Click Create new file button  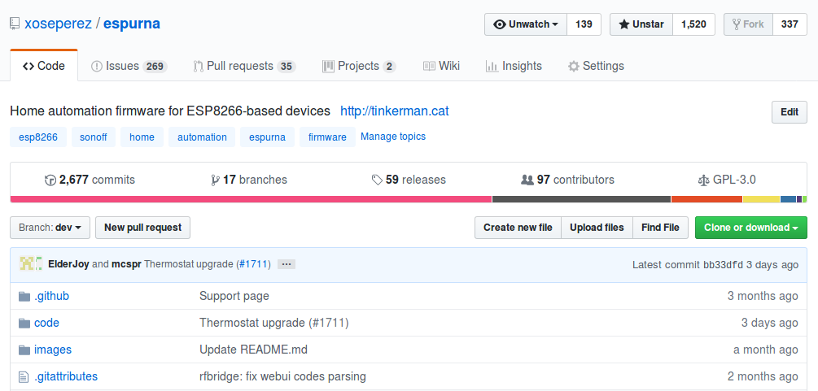point(518,228)
